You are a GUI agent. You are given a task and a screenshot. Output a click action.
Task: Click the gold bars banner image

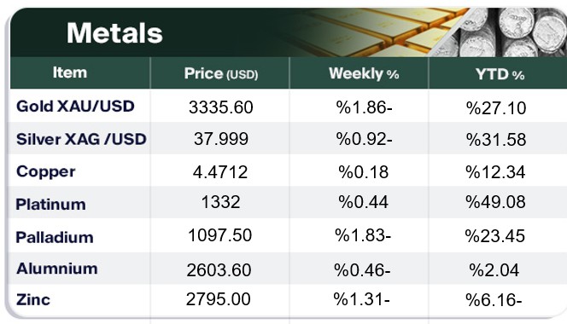pyautogui.click(x=376, y=32)
